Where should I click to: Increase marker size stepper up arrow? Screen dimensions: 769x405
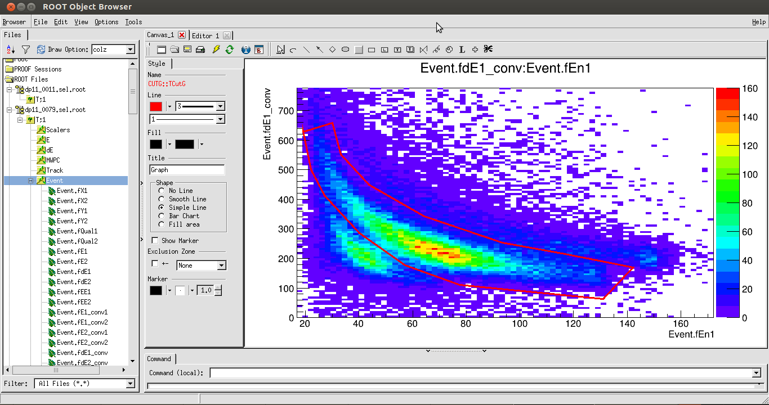218,287
